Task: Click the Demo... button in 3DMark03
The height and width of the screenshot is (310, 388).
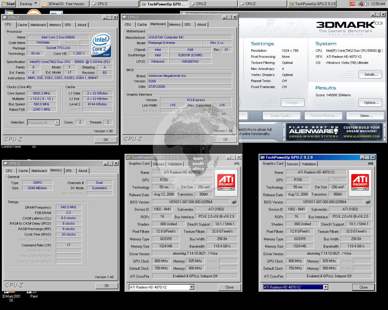Action: [x=366, y=116]
